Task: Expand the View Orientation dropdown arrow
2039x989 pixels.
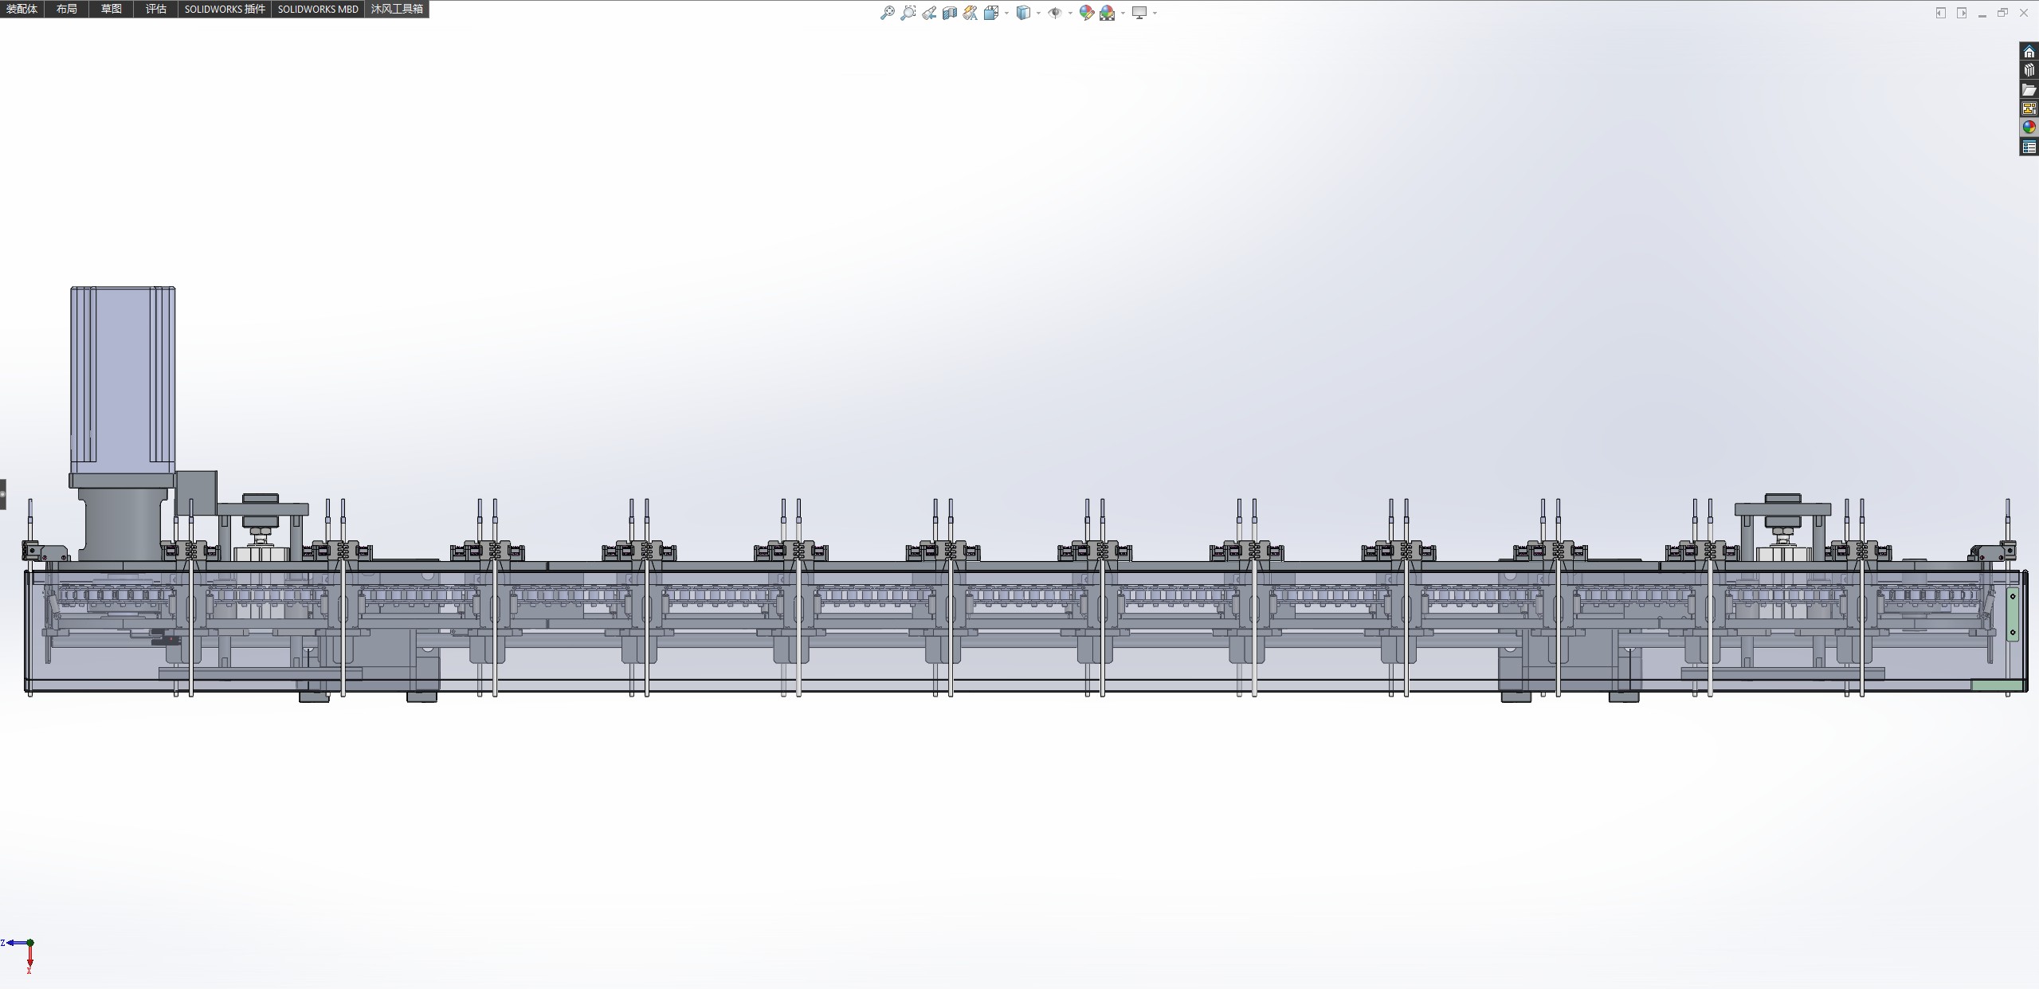Action: (x=1007, y=13)
